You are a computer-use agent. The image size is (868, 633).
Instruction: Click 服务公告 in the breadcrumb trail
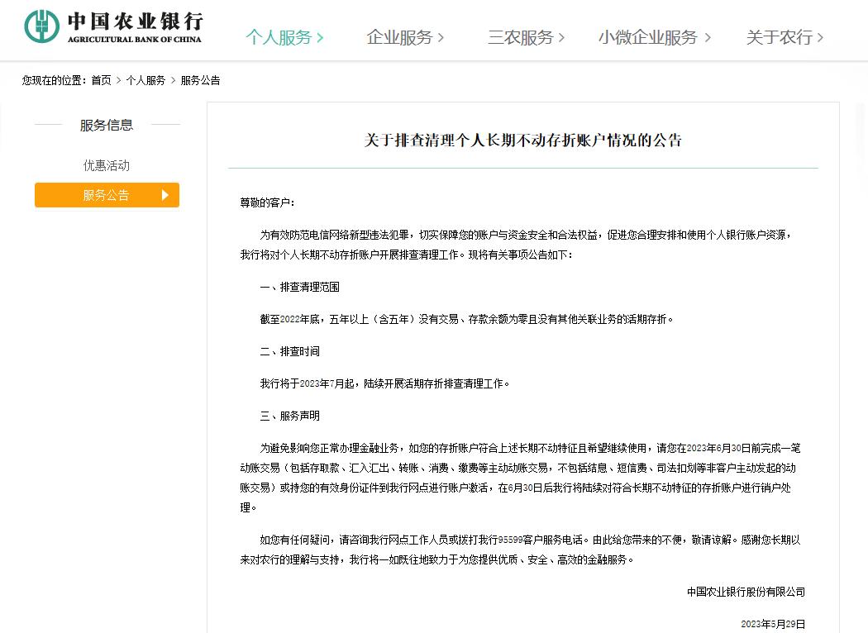pos(199,80)
